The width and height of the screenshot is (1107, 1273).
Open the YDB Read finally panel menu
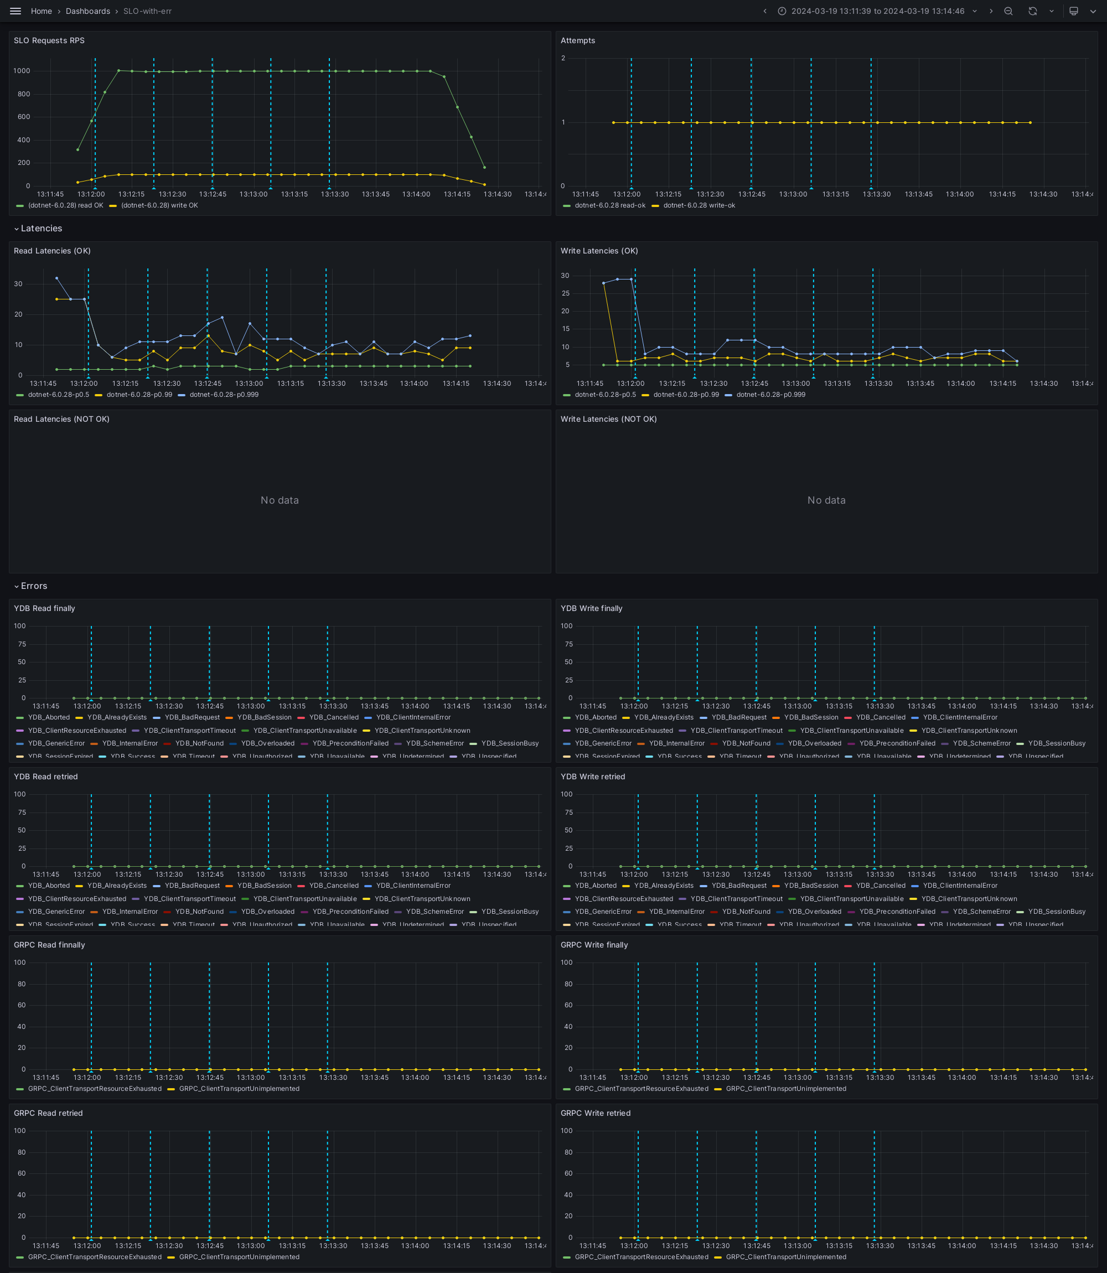pyautogui.click(x=44, y=608)
